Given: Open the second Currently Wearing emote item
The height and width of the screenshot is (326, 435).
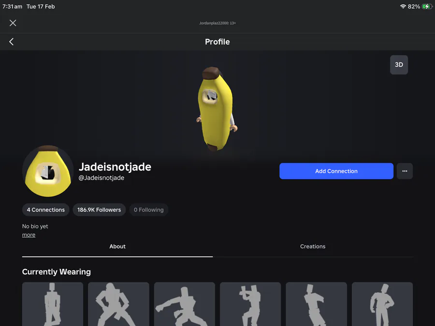Looking at the screenshot, I should (118, 304).
